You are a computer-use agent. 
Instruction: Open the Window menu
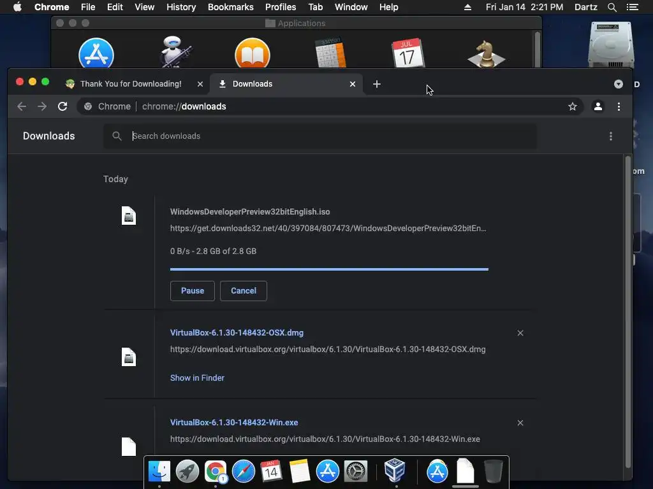point(351,7)
